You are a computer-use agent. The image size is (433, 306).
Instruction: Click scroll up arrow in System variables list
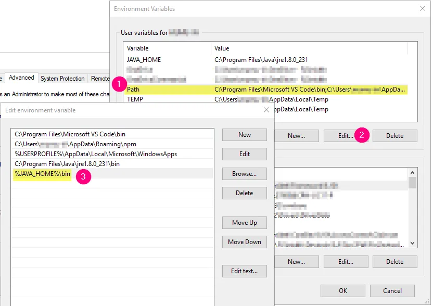(x=412, y=173)
